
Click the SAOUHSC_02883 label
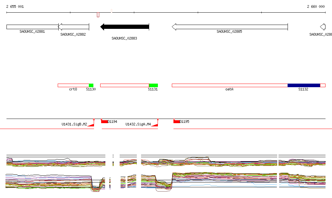tap(124, 38)
